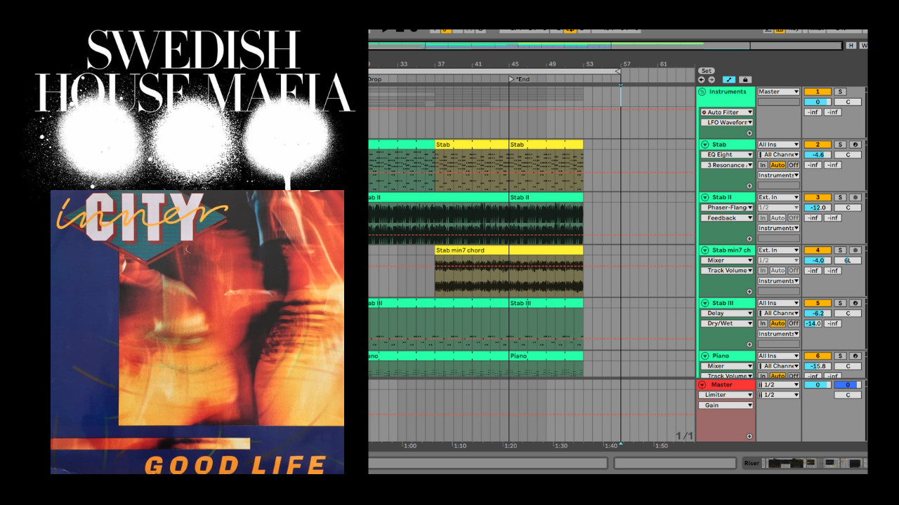Image resolution: width=899 pixels, height=505 pixels.
Task: Arm the Stab III track for recording
Action: click(x=855, y=303)
